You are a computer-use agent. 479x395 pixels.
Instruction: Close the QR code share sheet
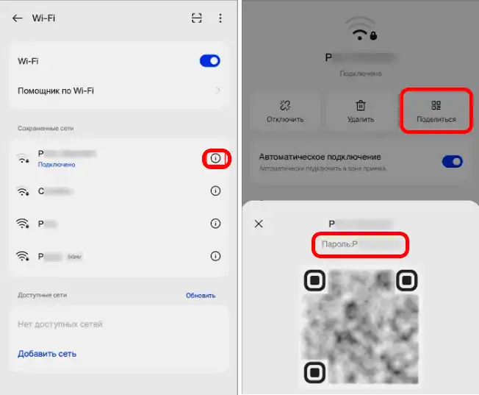259,224
